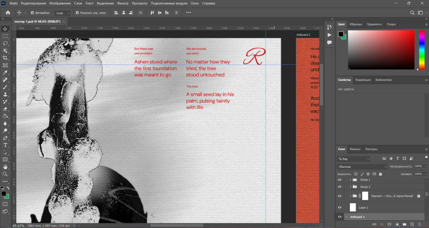Screen dimensions: 429x228
Task: Filter layers by text type icon
Action: click(398, 159)
